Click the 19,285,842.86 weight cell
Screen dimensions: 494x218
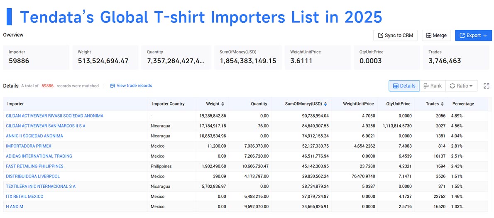[x=213, y=116]
